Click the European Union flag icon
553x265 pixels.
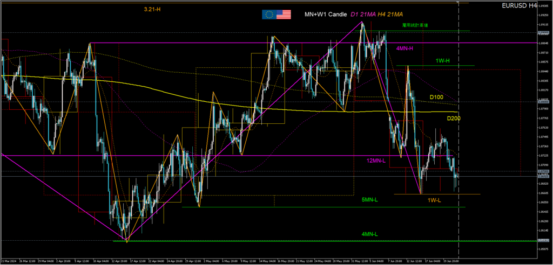[x=268, y=15]
